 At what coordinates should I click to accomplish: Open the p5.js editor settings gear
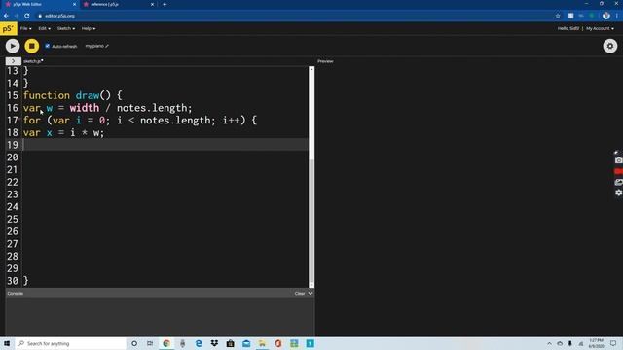pyautogui.click(x=610, y=46)
